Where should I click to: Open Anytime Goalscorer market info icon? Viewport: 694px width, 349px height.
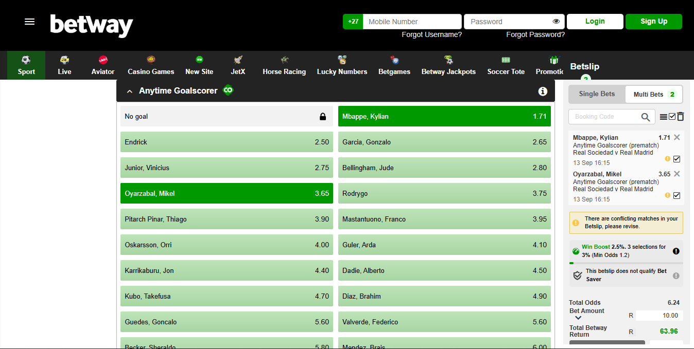point(542,91)
